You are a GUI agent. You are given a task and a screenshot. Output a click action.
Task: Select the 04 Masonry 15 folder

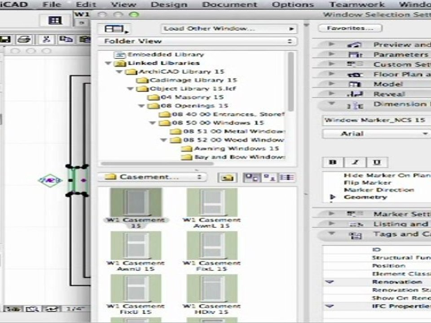[186, 97]
